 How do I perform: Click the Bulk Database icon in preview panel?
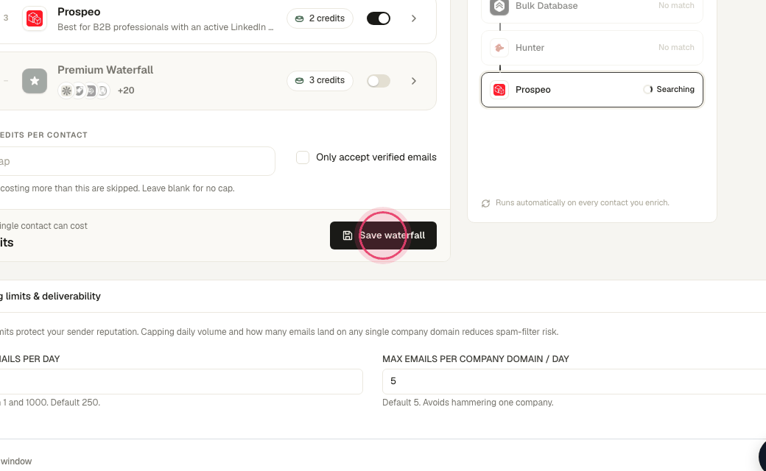(x=499, y=7)
